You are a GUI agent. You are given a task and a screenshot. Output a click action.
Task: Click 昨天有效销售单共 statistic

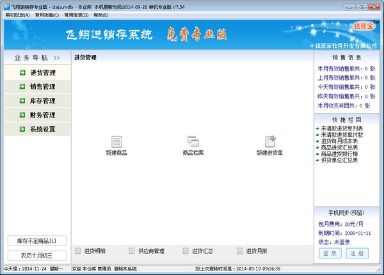coord(346,97)
